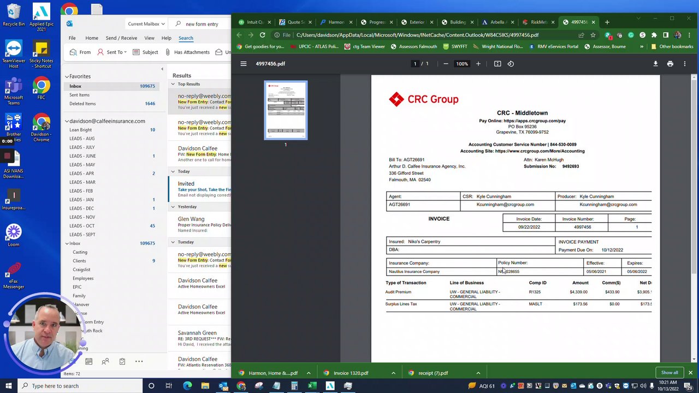Print the invoice PDF
Viewport: 699px width, 393px height.
[670, 64]
